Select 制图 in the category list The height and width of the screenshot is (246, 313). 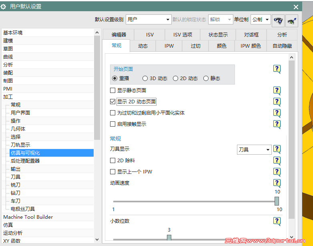[48, 81]
